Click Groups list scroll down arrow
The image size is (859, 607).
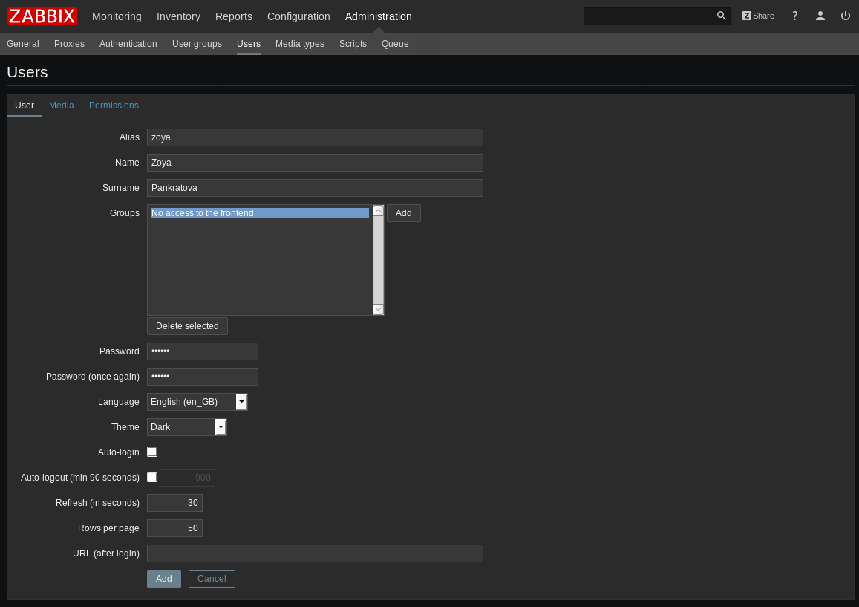(378, 309)
